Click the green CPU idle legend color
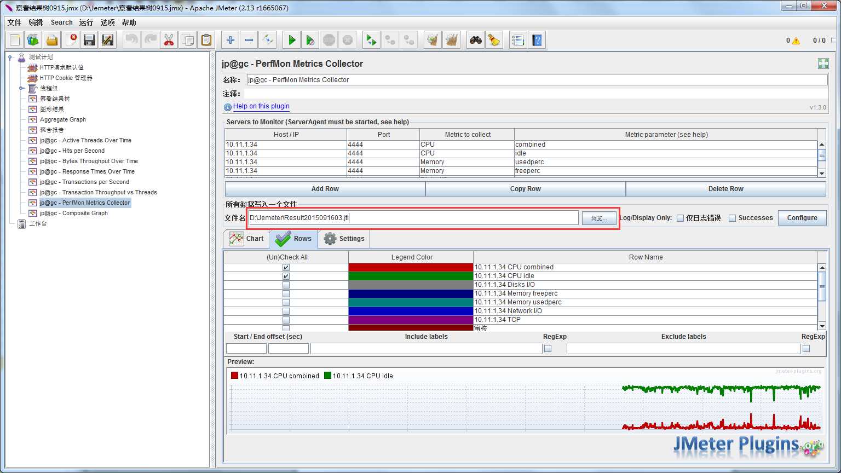Screen dimensions: 841x473 (411, 276)
